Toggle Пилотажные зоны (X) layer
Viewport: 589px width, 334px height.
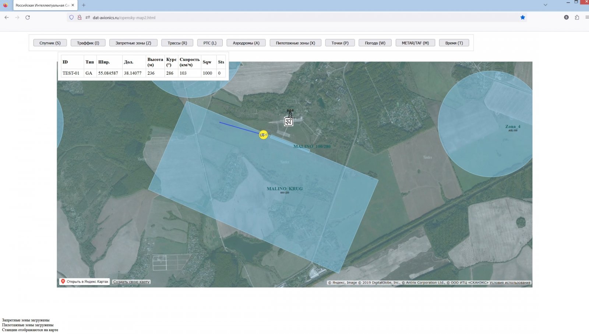(295, 43)
